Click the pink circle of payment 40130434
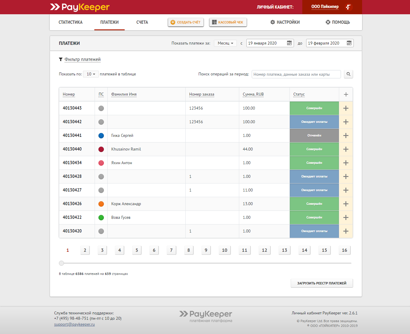Screen dimensions: 410x334 pos(101,163)
